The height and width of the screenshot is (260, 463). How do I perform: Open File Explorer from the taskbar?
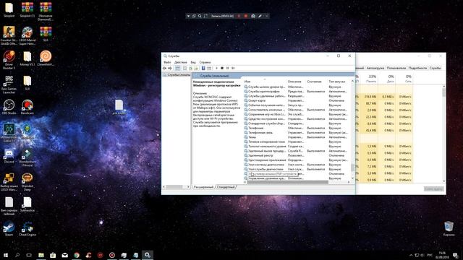point(41,255)
